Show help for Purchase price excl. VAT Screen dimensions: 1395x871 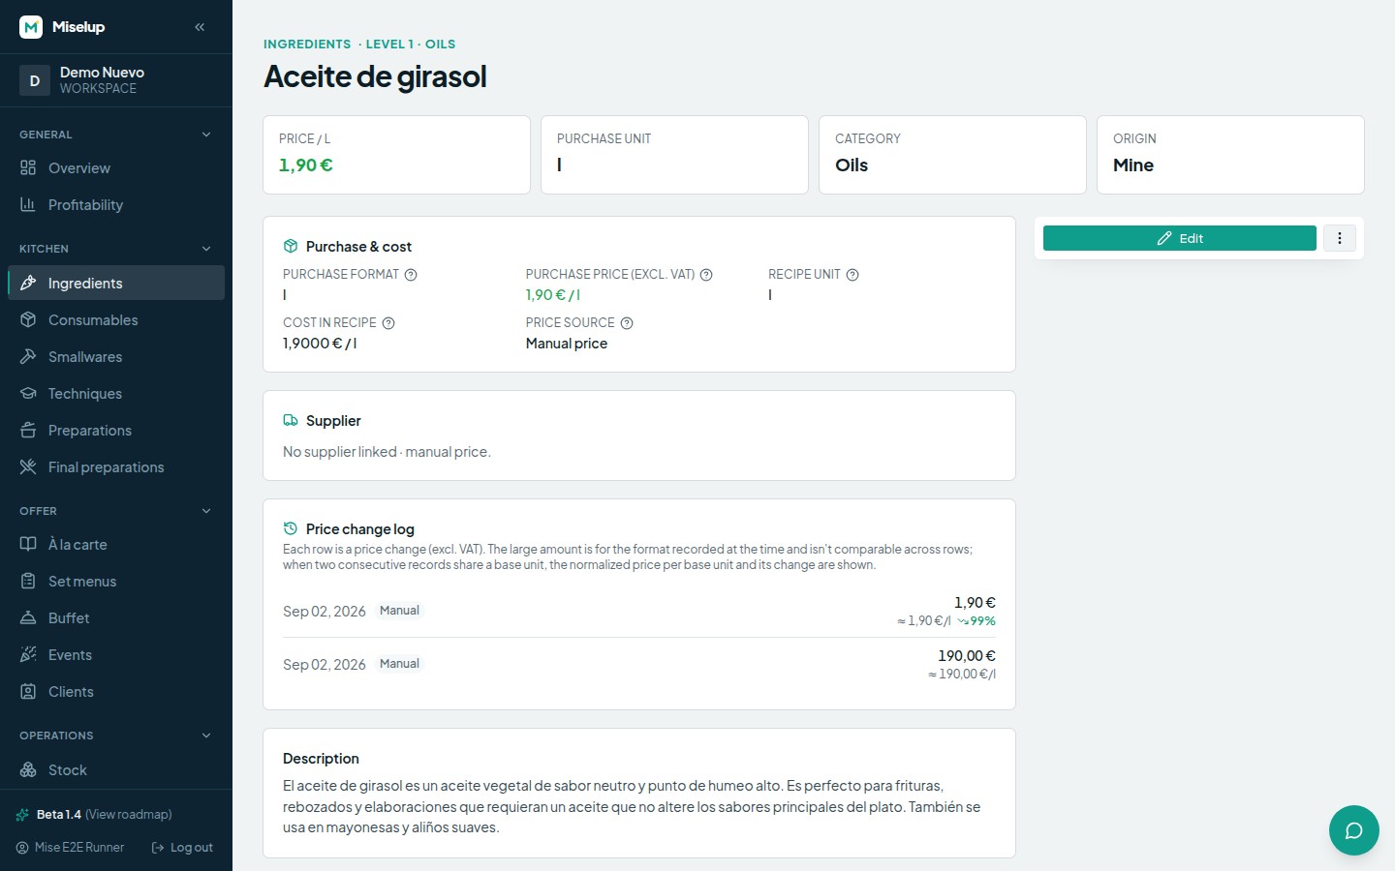[706, 275]
